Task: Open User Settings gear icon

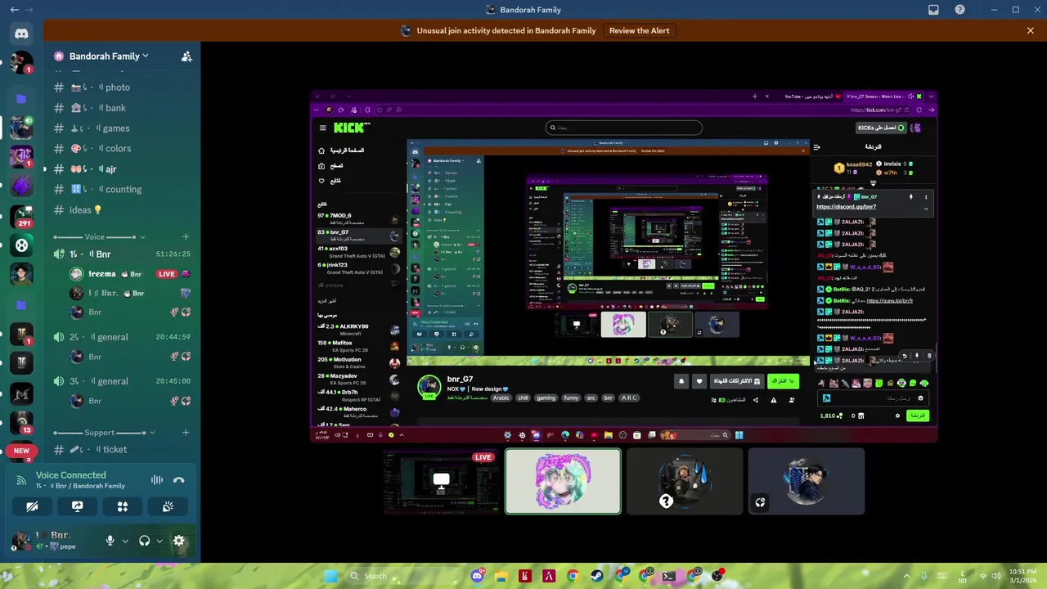Action: pyautogui.click(x=178, y=541)
